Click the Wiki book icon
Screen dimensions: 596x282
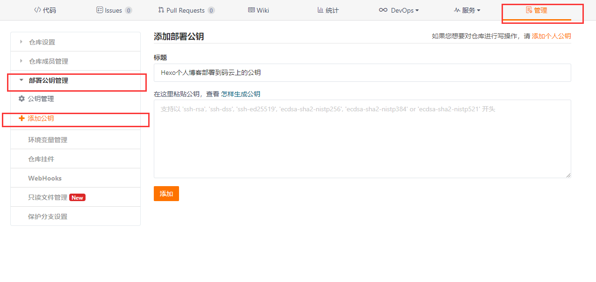251,10
